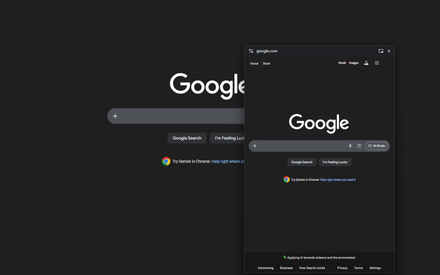Focus the search box on background page
The image size is (440, 275).
click(x=176, y=116)
